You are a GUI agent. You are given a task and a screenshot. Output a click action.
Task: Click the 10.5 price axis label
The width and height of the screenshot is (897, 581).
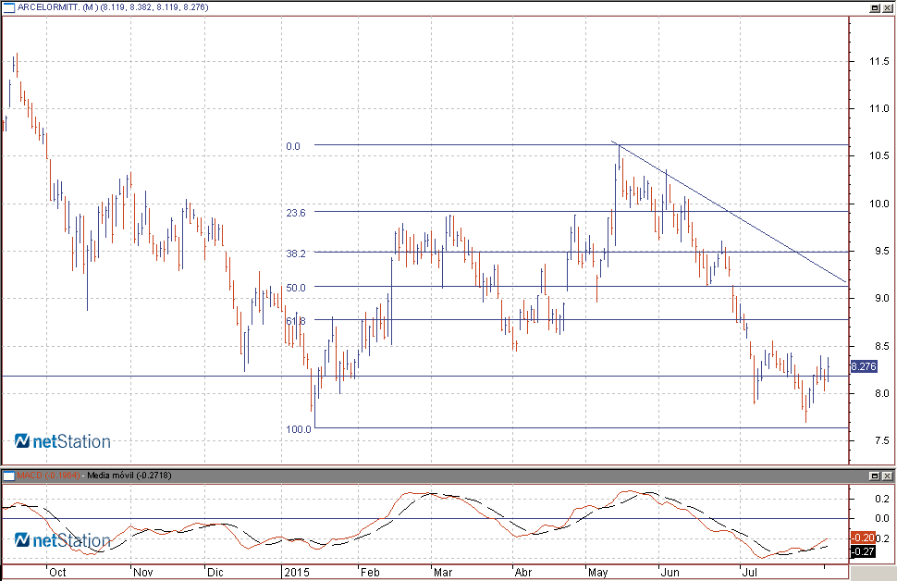click(x=879, y=155)
